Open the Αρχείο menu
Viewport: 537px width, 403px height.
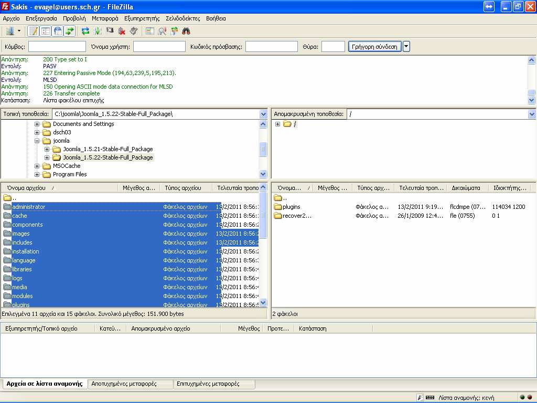[12, 18]
